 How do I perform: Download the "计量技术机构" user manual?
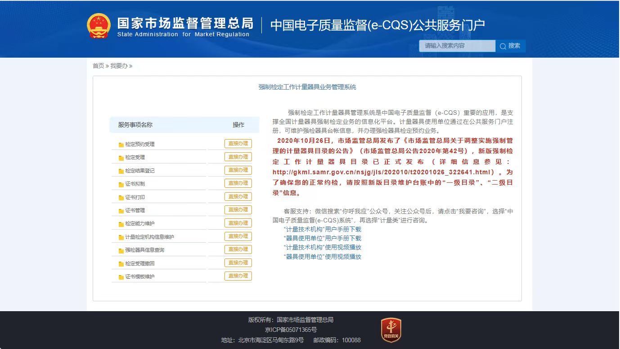323,229
